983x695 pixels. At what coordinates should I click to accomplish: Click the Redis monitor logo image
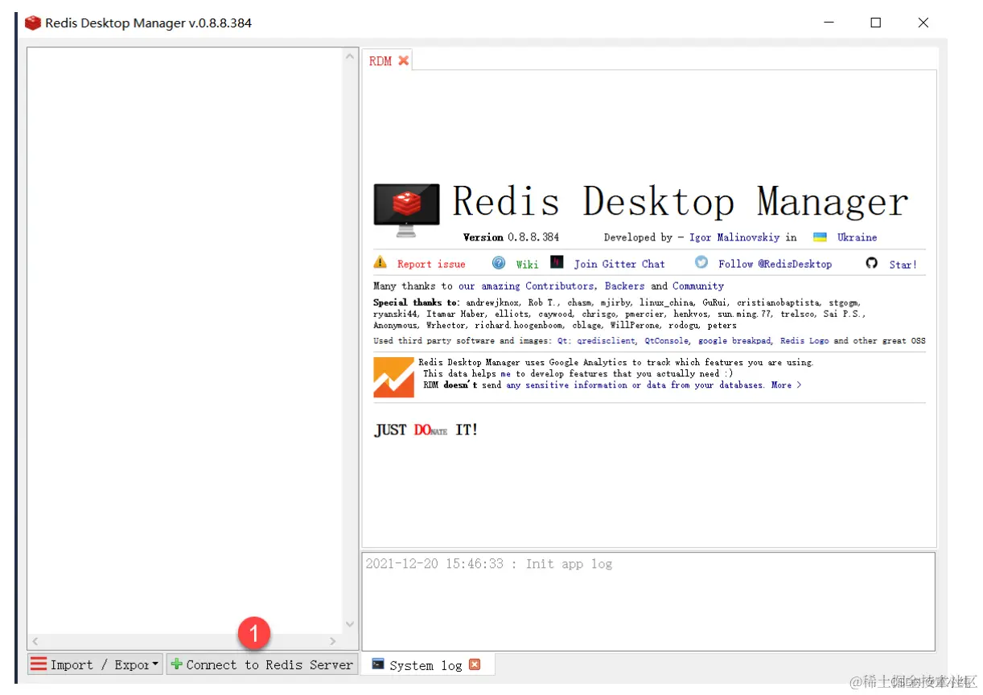407,211
